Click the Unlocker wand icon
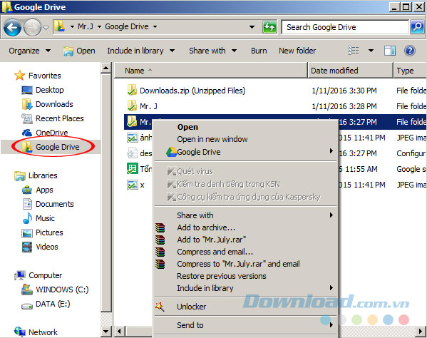The image size is (427, 338). click(160, 307)
